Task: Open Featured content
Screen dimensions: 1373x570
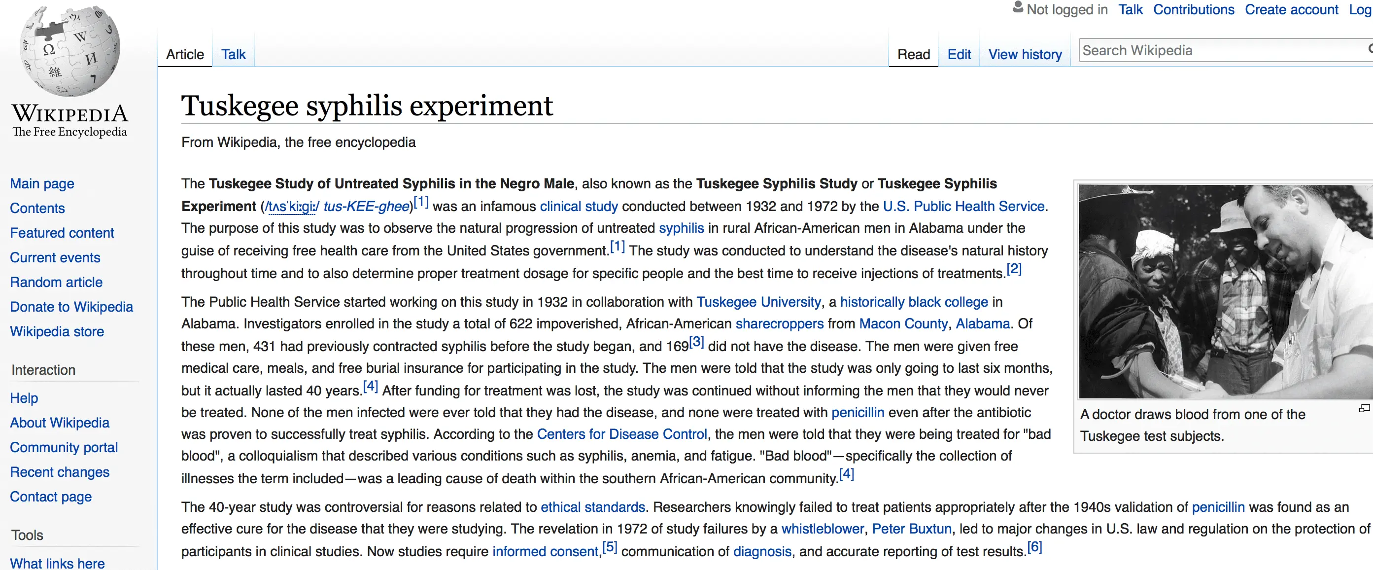Action: coord(62,232)
